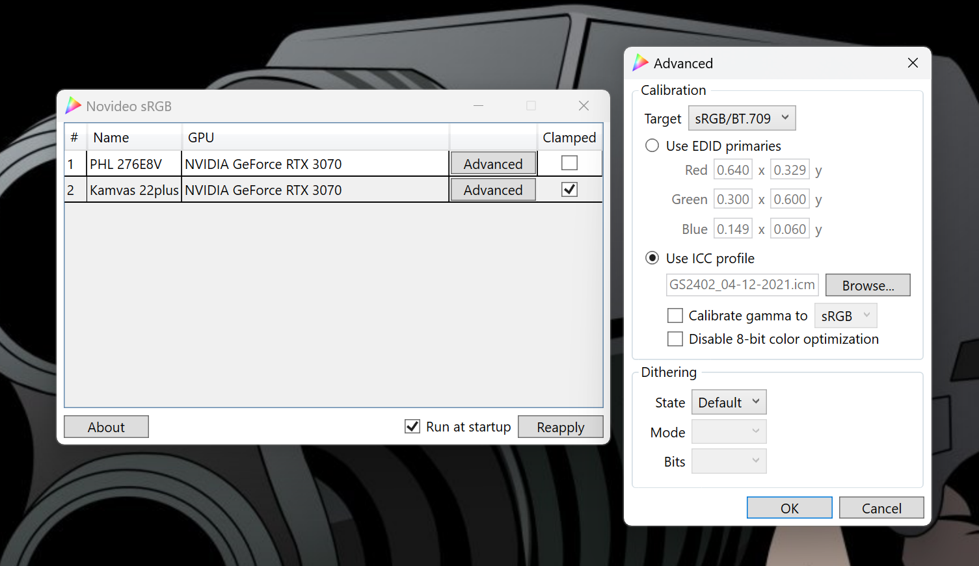Open the Dithering Mode dropdown

click(729, 432)
